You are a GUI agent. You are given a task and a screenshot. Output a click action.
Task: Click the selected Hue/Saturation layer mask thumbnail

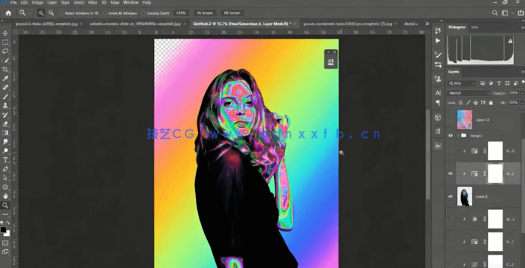click(495, 173)
